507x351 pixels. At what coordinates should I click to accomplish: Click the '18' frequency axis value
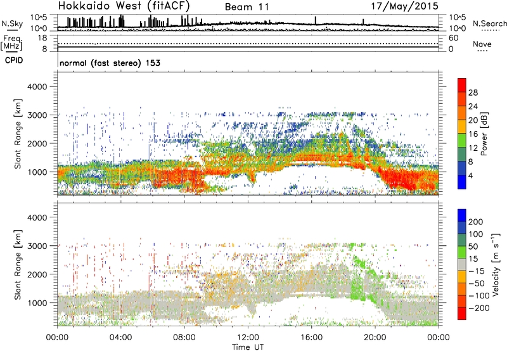(x=42, y=38)
